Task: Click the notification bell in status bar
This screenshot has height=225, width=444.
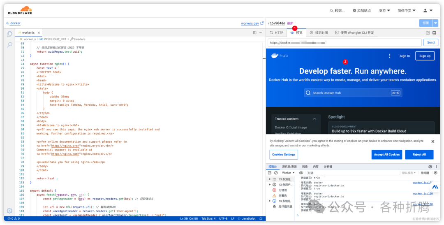Action: 261,218
